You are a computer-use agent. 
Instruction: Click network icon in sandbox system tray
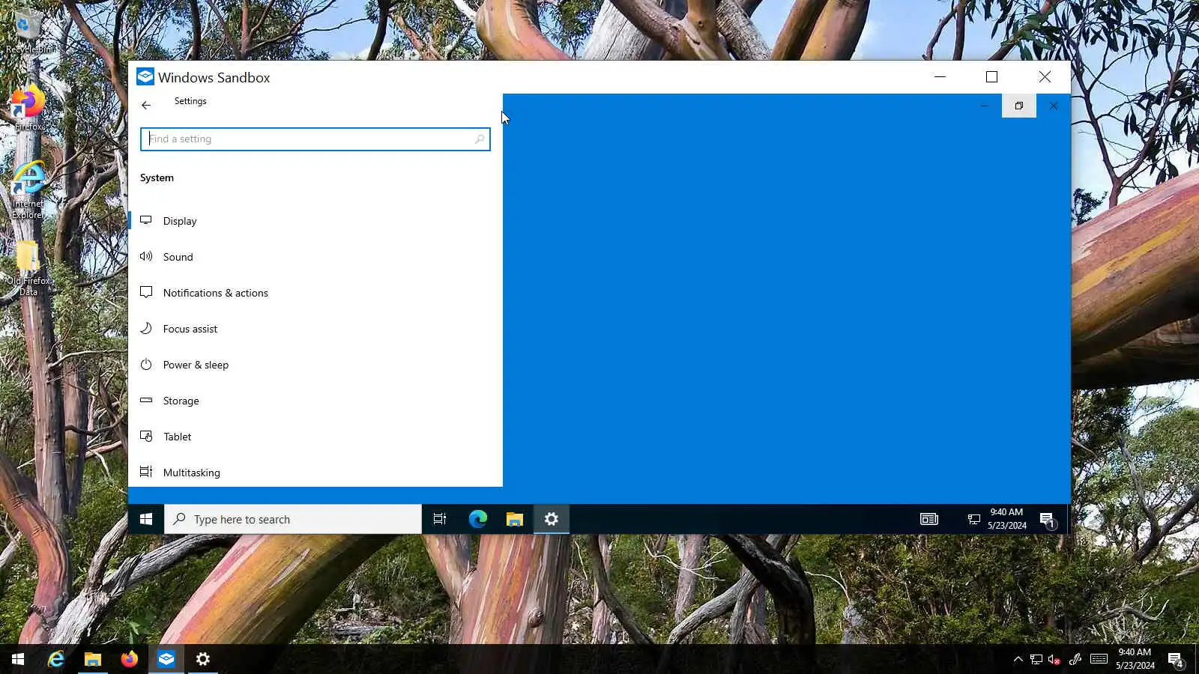[973, 519]
